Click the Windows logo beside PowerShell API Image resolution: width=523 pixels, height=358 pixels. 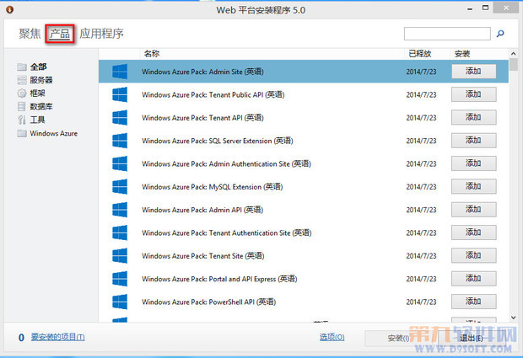click(x=120, y=302)
